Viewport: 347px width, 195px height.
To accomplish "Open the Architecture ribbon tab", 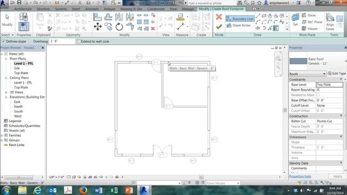I will coord(23,9).
